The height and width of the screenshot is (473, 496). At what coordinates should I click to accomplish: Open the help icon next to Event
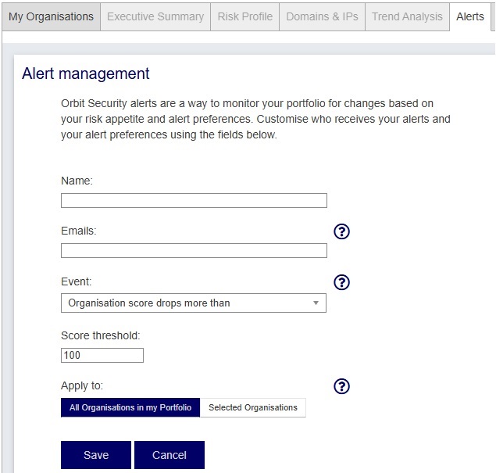[341, 282]
